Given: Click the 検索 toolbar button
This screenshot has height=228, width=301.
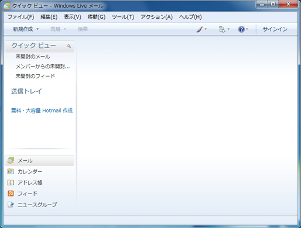Looking at the screenshot, I should click(83, 29).
